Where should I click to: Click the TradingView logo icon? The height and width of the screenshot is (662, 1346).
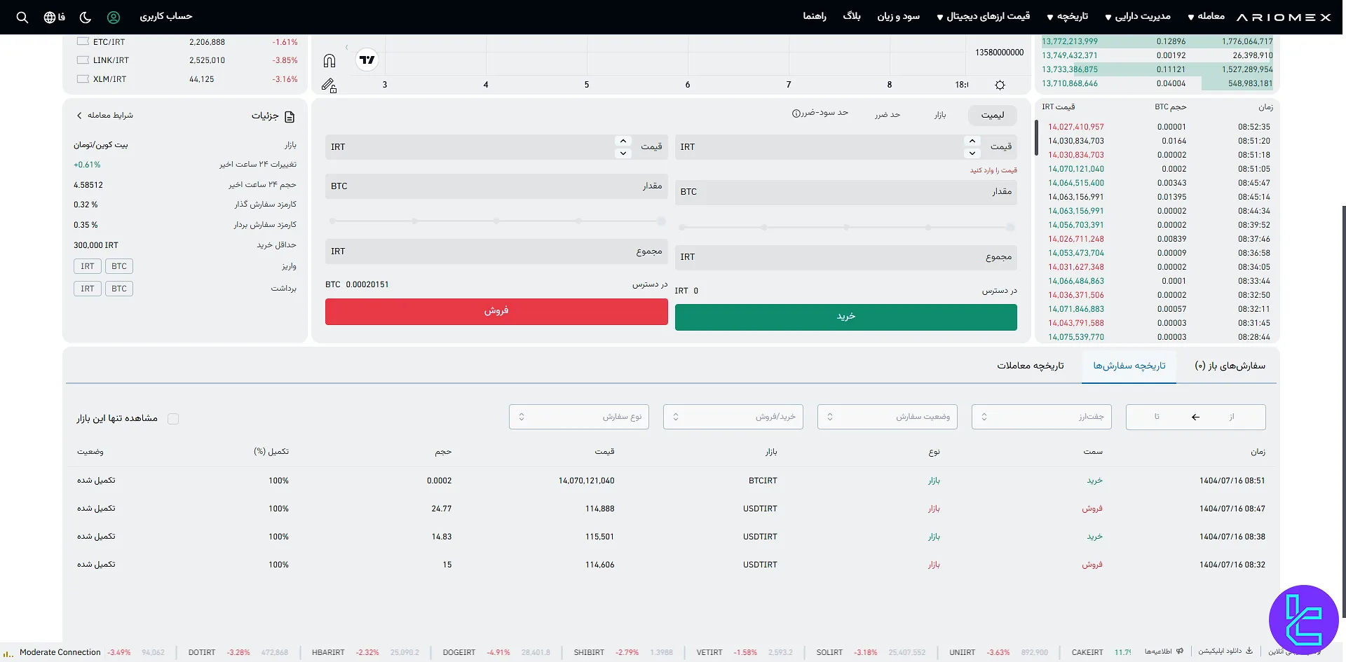pyautogui.click(x=367, y=60)
